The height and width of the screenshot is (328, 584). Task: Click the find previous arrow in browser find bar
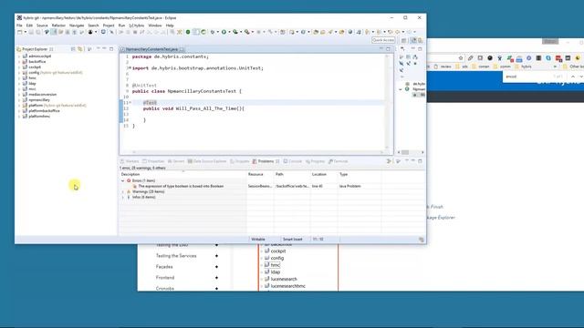point(573,77)
